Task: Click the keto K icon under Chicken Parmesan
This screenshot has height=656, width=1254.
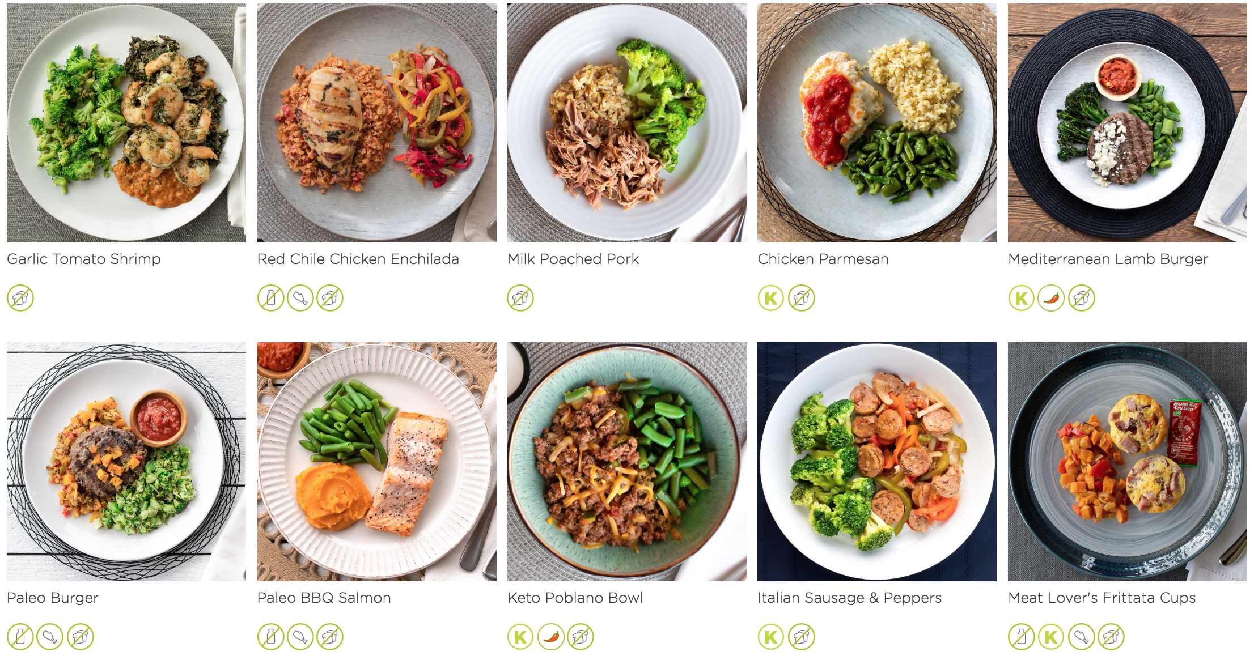Action: (x=771, y=298)
